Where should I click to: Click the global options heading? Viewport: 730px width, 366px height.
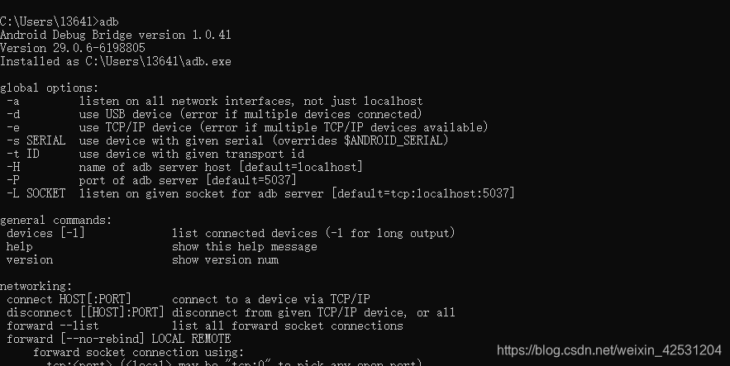(50, 88)
